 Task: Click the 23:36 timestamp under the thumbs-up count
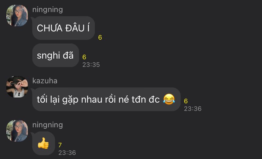(x=67, y=153)
